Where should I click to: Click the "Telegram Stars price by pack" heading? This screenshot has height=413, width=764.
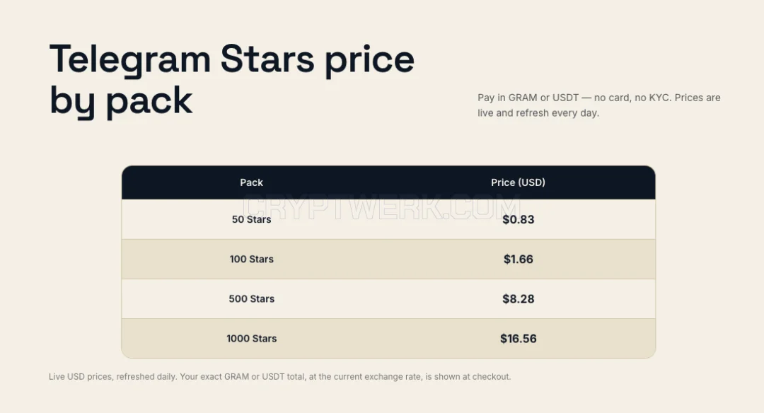click(232, 81)
